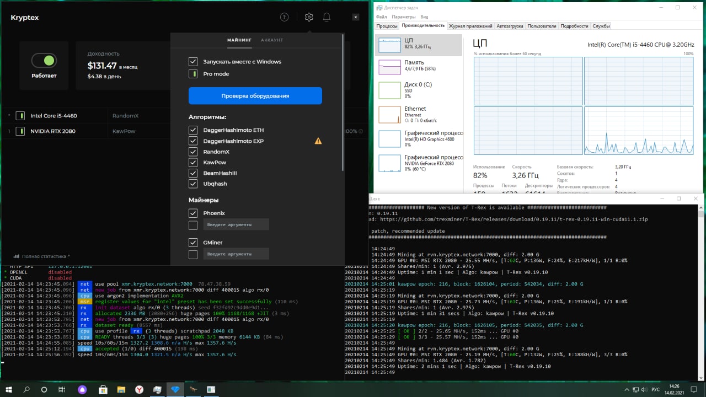Select CPU performance graph thumbnail in Task Manager

(x=389, y=45)
